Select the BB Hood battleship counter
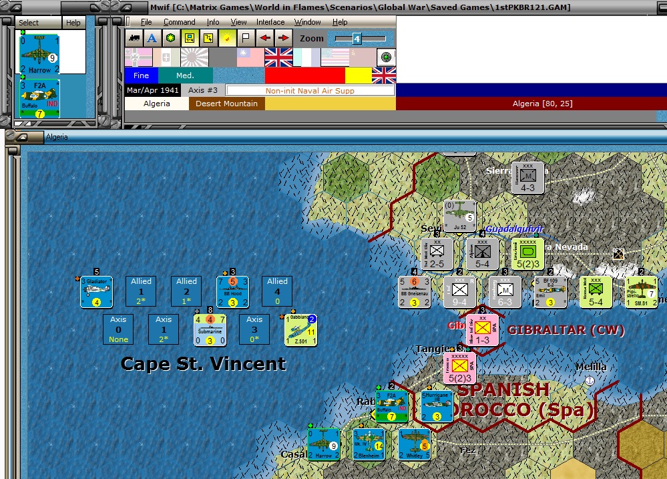 (233, 292)
